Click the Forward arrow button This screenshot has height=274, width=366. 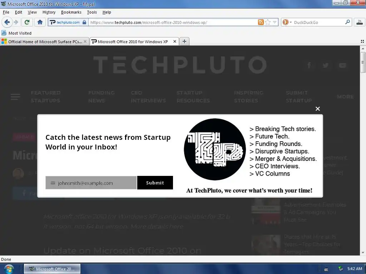coord(16,22)
